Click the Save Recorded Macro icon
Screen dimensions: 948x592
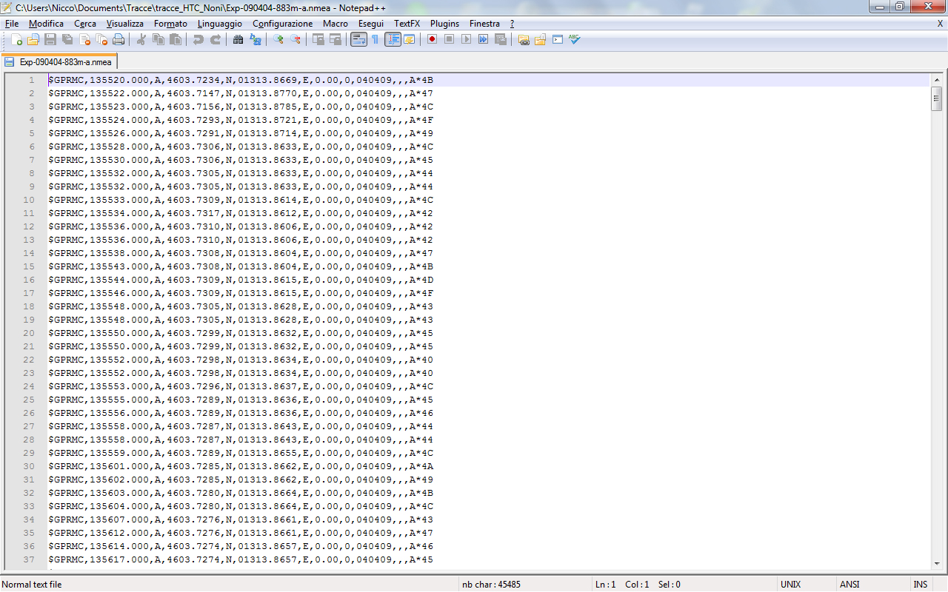coord(500,39)
